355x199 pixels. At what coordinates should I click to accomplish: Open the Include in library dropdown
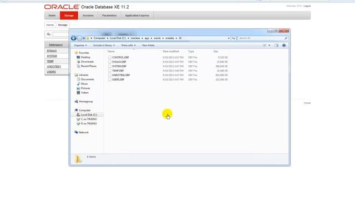[x=104, y=45]
